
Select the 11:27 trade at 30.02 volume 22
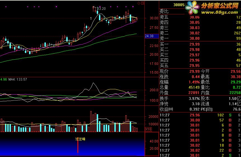point(200,150)
